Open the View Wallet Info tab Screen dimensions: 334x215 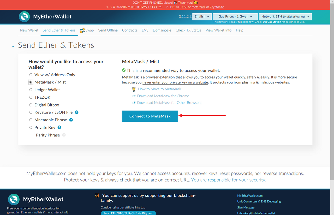[218, 30]
